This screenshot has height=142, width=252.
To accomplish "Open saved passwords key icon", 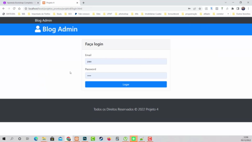I will pyautogui.click(x=189, y=9).
